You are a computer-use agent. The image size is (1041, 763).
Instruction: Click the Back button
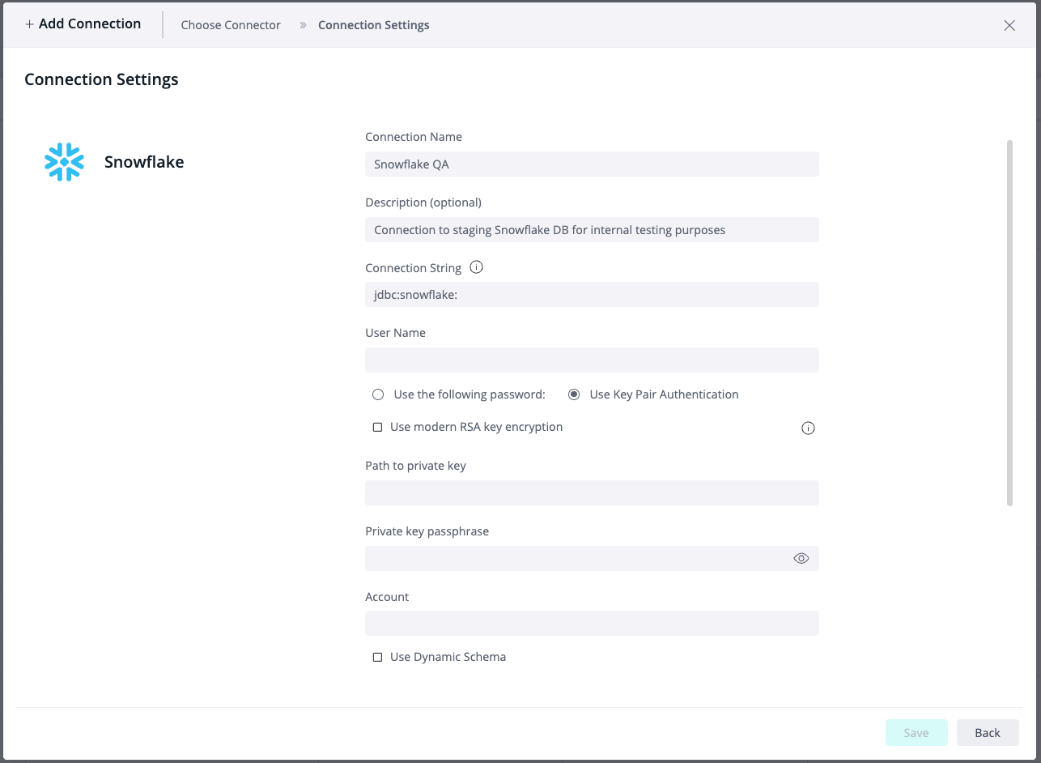coord(988,732)
